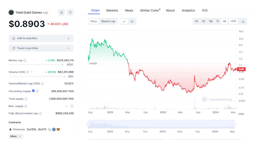The width and height of the screenshot is (262, 147).
Task: Click the 25.62% volume ratio value
Action: pyautogui.click(x=69, y=84)
